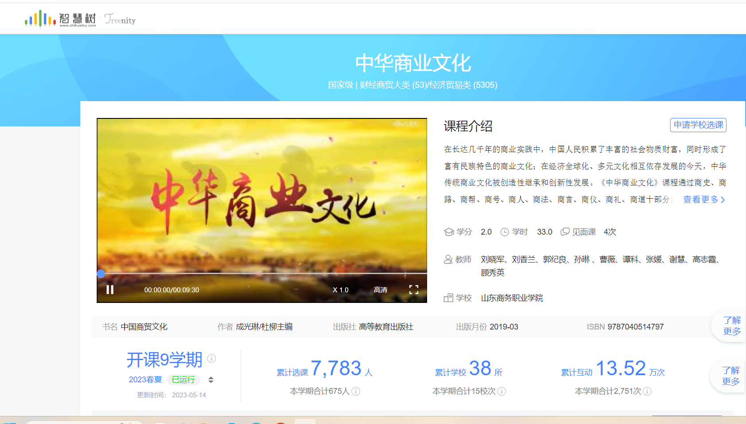Image resolution: width=746 pixels, height=424 pixels.
Task: Click the lower 了解更多 floating button
Action: 730,376
